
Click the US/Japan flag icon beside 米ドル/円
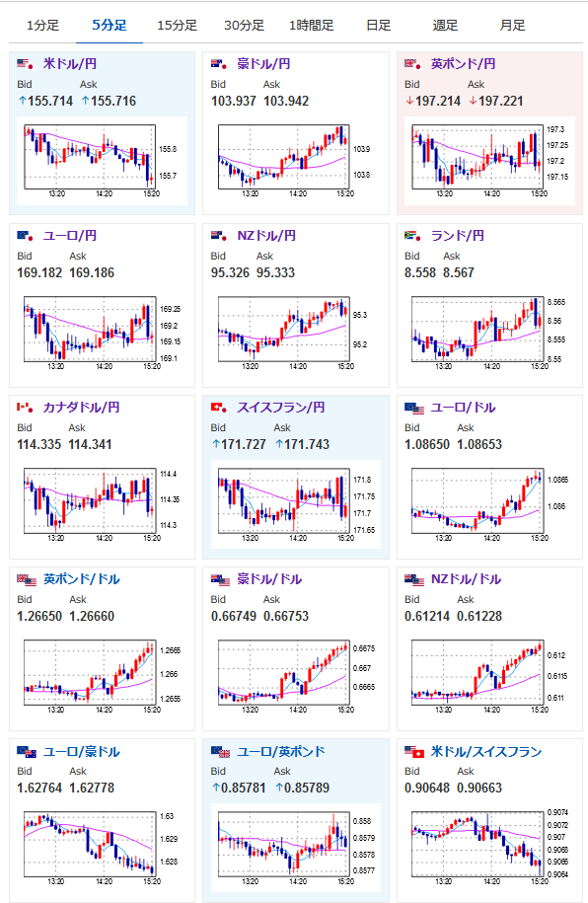(x=25, y=64)
